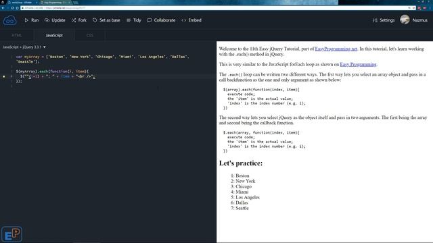Viewport: 433px width, 243px height.
Task: Click the '6: Dallas' output line
Action: (x=239, y=202)
